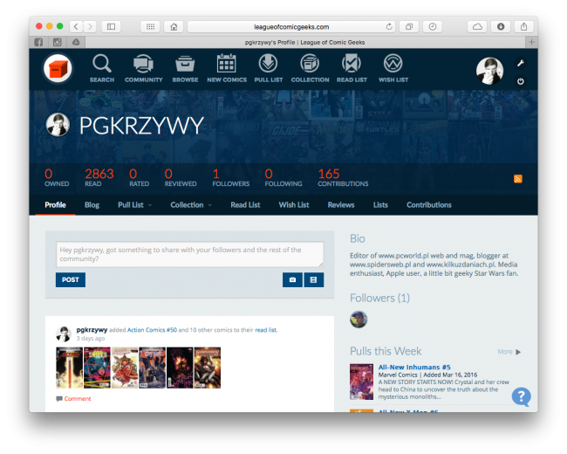
Task: Open the All-New Inhumans #5 link
Action: click(x=414, y=367)
